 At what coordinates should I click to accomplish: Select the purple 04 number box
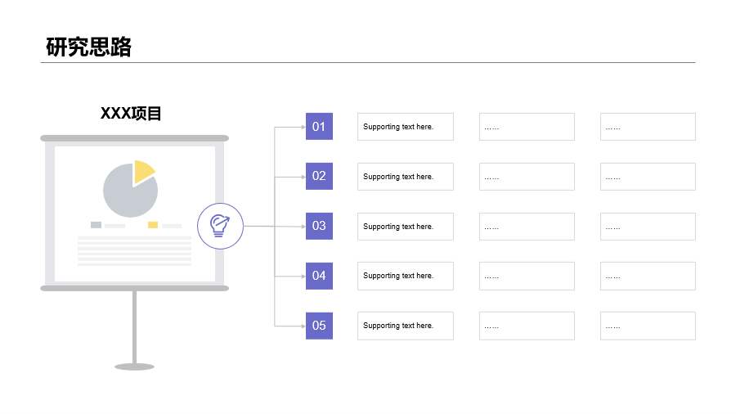tap(319, 276)
